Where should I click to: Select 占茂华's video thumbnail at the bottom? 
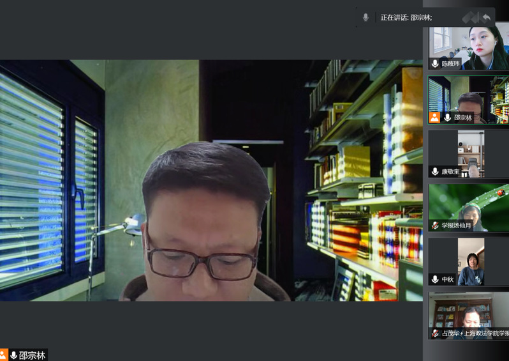[469, 312]
